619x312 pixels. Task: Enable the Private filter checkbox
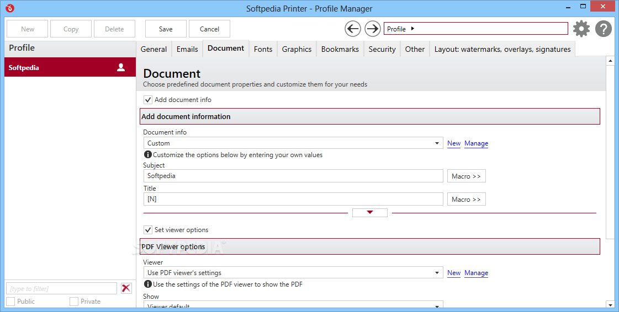pos(74,302)
